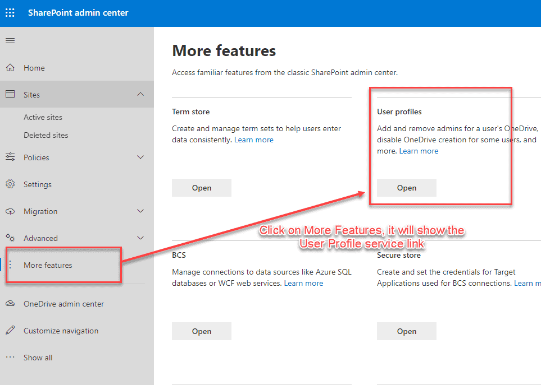Expand the Migration section chevron

point(140,211)
